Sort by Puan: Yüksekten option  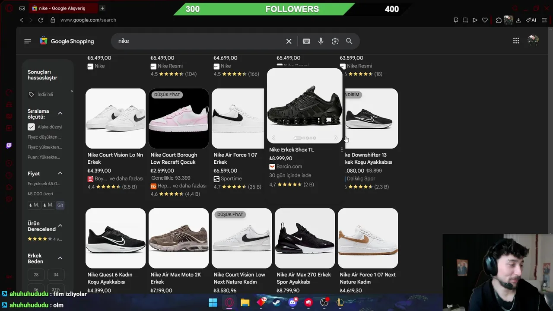[44, 157]
